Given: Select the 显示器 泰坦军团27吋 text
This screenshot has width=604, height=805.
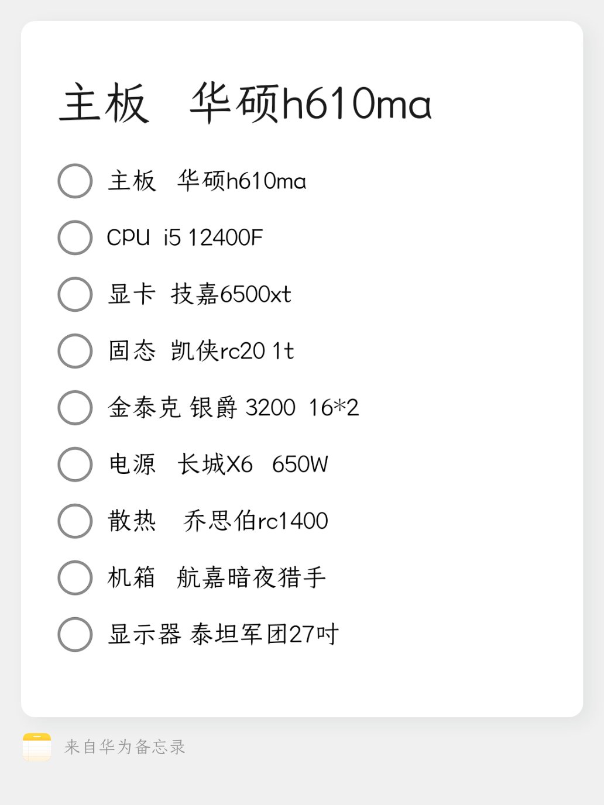Looking at the screenshot, I should (x=223, y=635).
